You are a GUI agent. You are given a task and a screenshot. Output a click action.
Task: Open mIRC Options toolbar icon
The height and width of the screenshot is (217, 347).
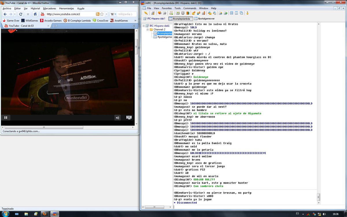(153, 13)
